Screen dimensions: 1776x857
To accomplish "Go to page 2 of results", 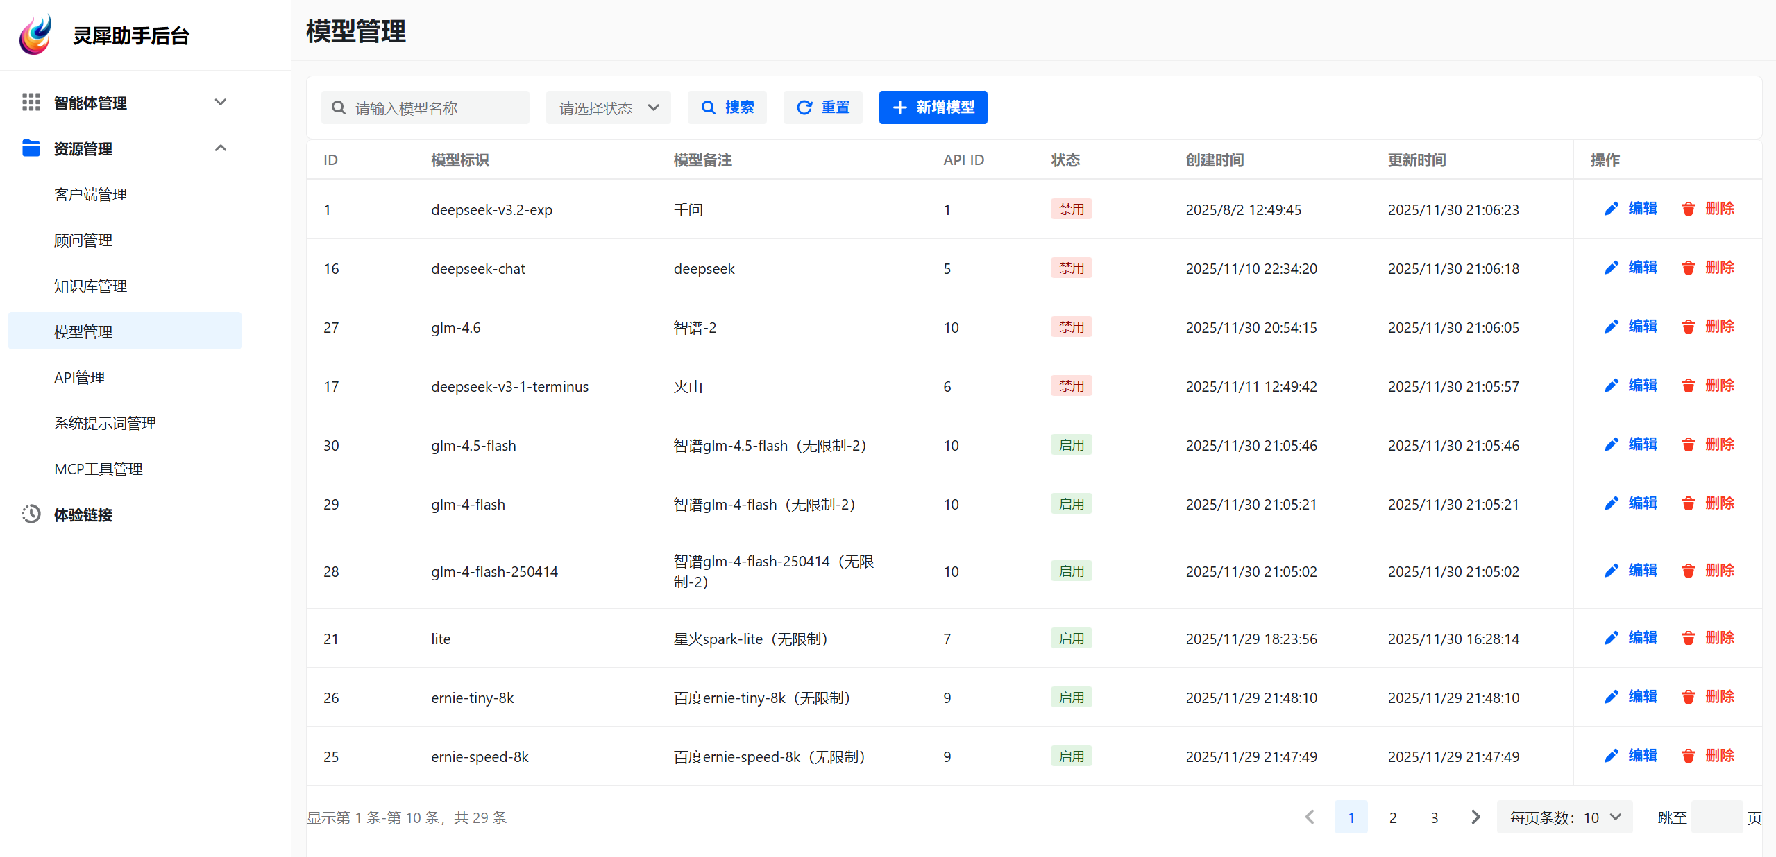I will click(x=1392, y=817).
